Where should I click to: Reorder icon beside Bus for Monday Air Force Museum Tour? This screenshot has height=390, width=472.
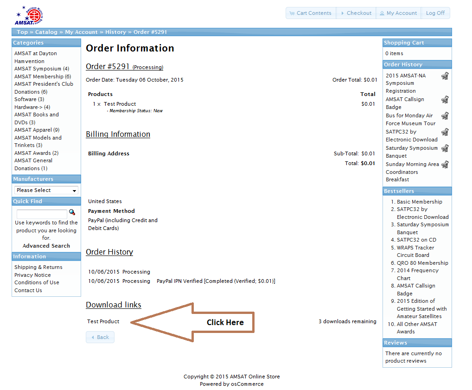point(445,116)
